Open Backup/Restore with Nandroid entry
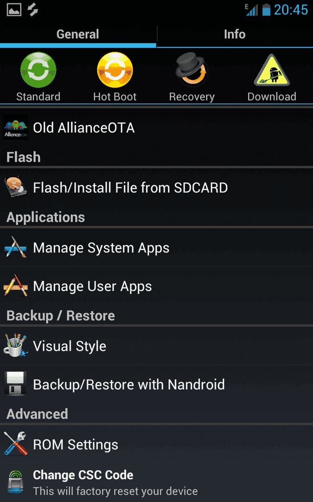 pyautogui.click(x=157, y=384)
